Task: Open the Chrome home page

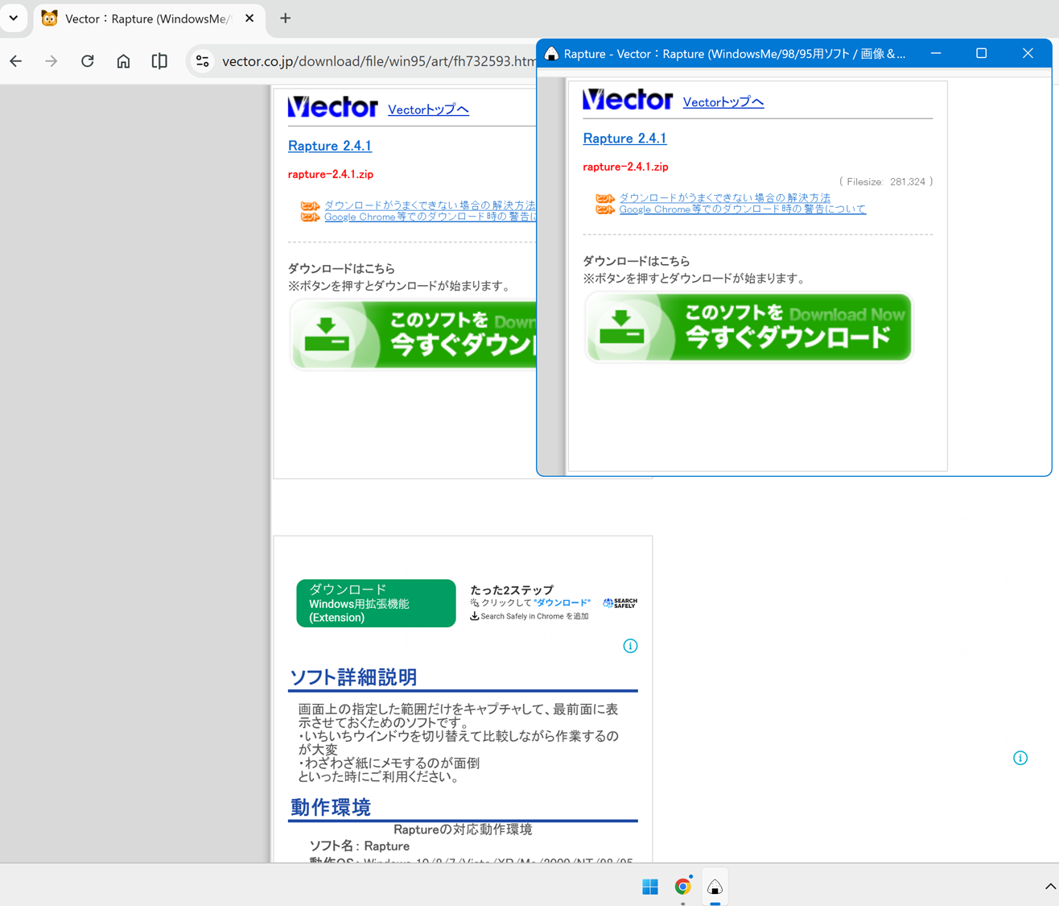Action: [123, 61]
